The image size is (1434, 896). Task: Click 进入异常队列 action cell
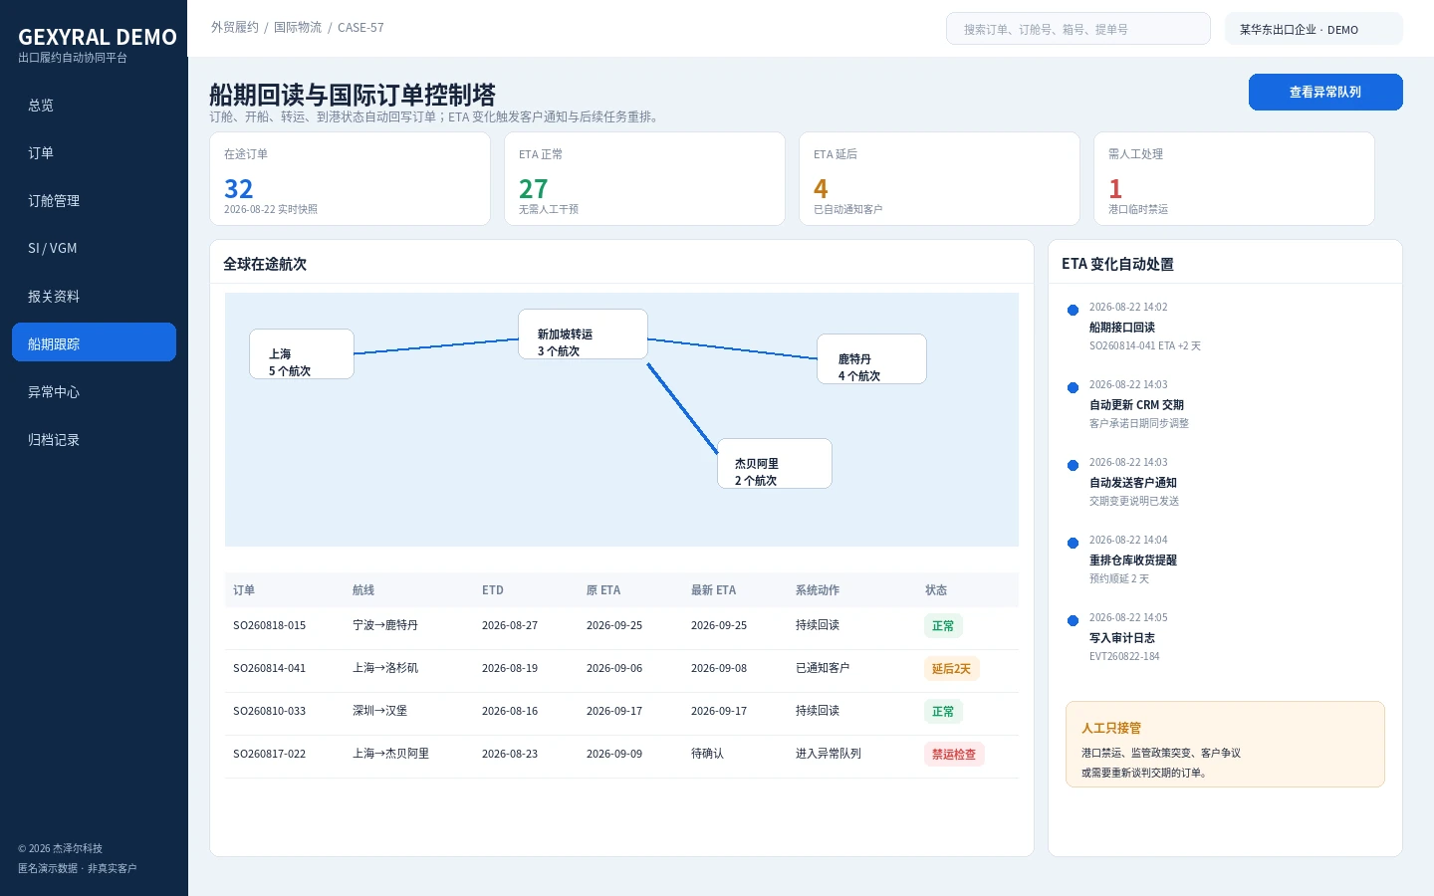[x=829, y=754]
